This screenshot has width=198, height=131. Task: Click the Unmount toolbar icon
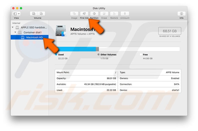125,14
